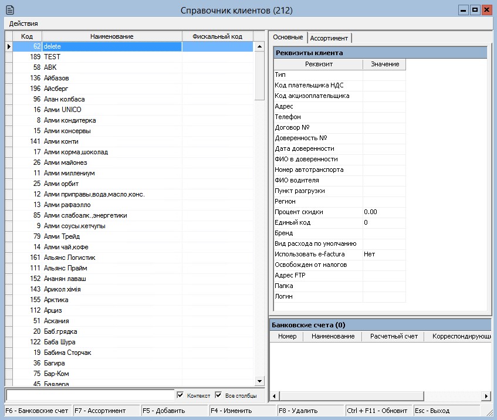Image resolution: width=497 pixels, height=420 pixels.
Task: Toggle the Контекст checkbox
Action: [x=181, y=395]
